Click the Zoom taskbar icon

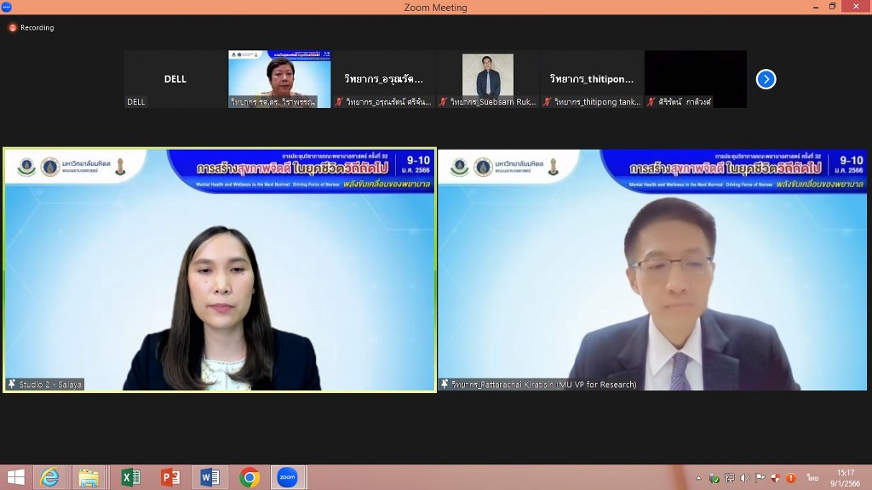pyautogui.click(x=289, y=477)
